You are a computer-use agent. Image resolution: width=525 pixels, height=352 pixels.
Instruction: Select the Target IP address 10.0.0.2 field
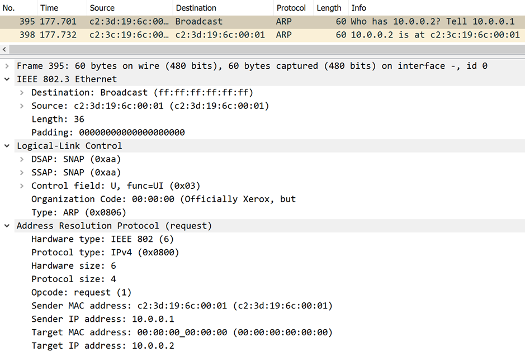pyautogui.click(x=102, y=346)
